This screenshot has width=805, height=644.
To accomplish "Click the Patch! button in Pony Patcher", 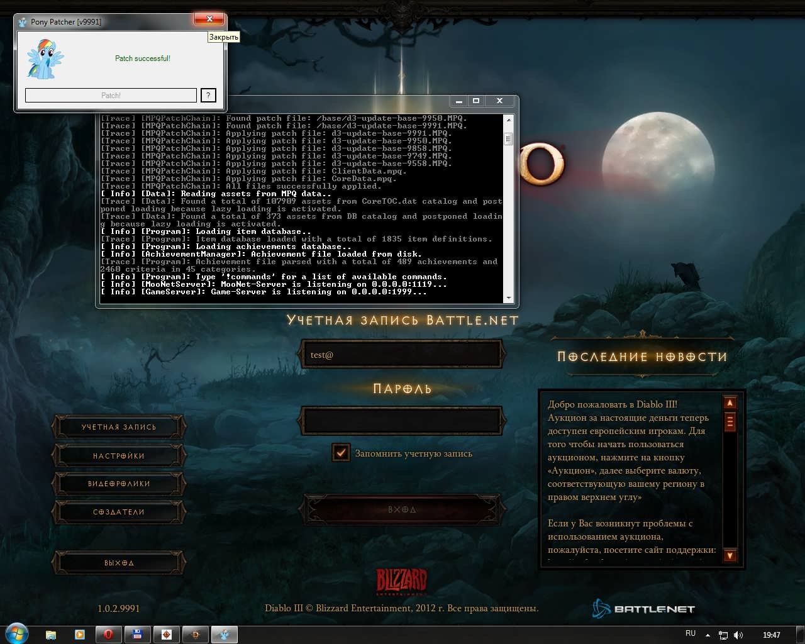I will pyautogui.click(x=111, y=95).
